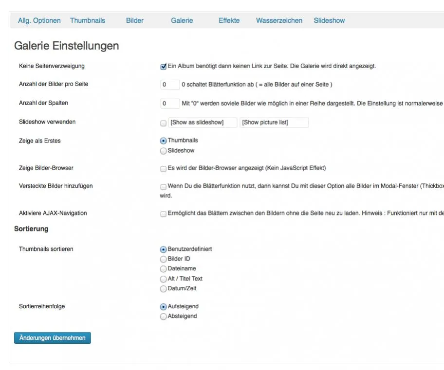Focus the Anzahl der Spalten input

(170, 104)
